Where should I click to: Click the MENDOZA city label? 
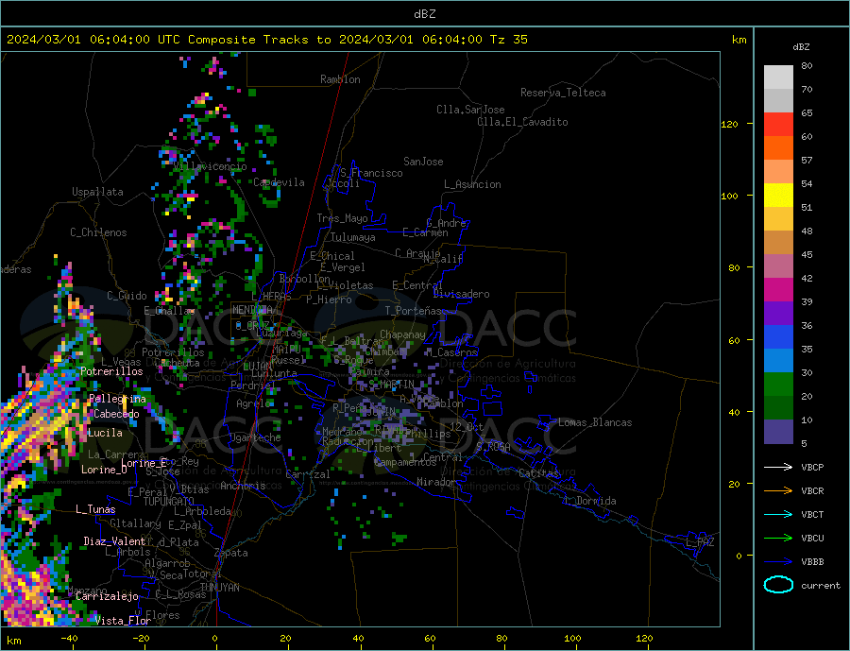point(253,310)
